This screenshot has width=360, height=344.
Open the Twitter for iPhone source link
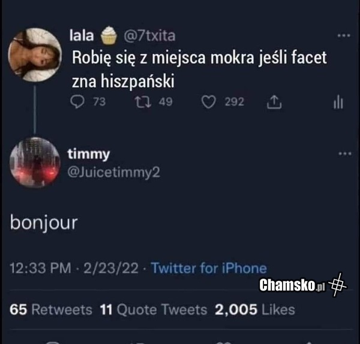[209, 268]
